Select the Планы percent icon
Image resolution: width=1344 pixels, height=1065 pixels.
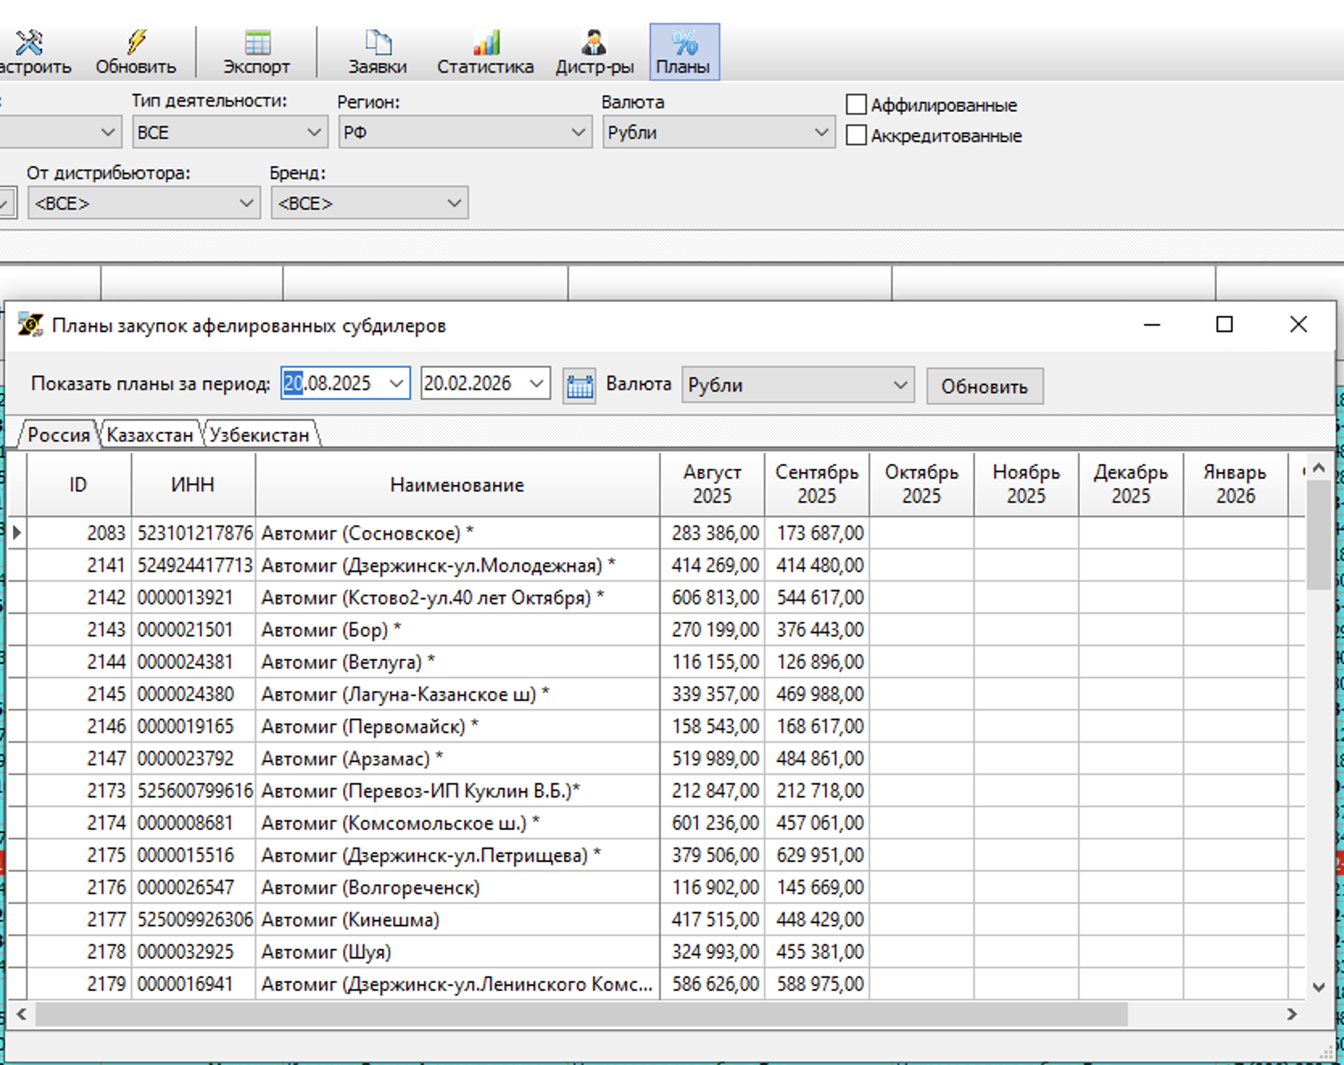coord(684,52)
